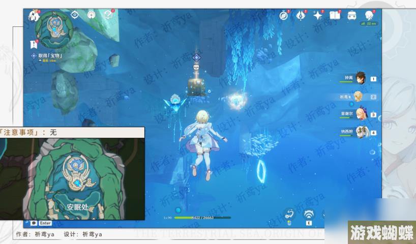
Task: Click the E key label under skill
Action: click(x=309, y=223)
